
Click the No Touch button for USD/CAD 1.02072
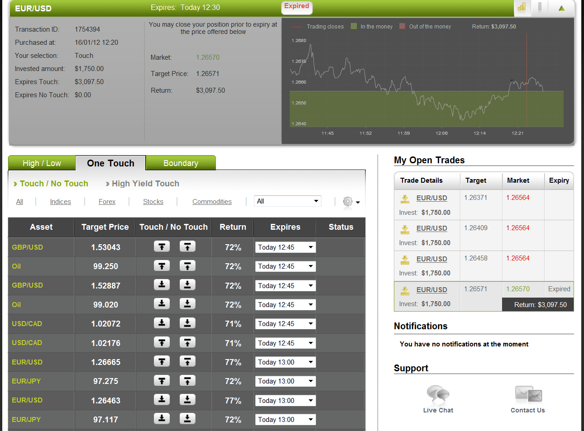tap(187, 323)
